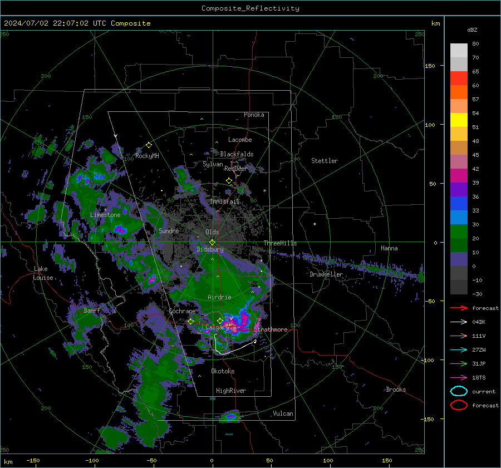Click the dBZ legend heading

pos(472,30)
